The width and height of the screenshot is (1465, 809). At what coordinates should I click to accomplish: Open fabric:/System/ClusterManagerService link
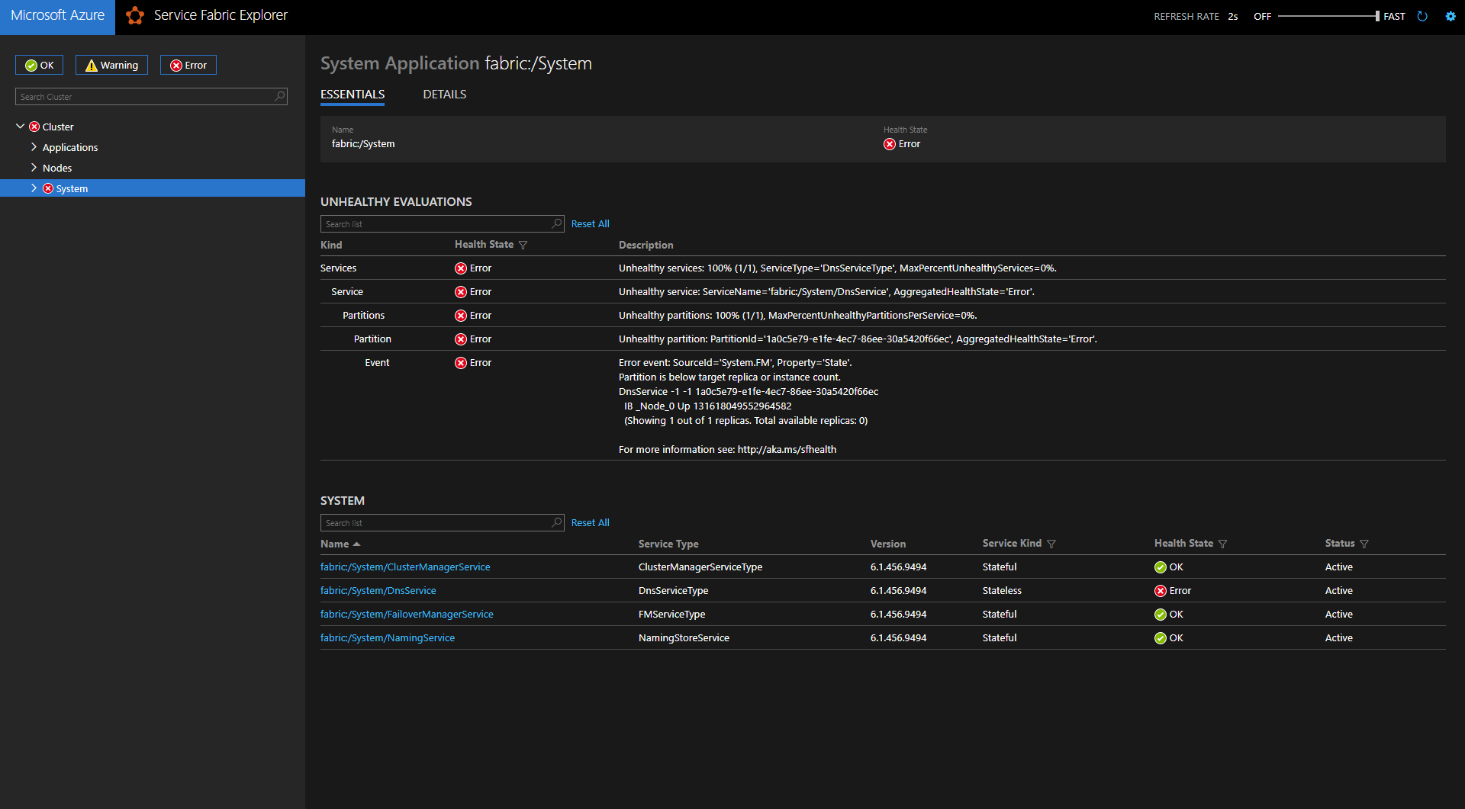(405, 567)
